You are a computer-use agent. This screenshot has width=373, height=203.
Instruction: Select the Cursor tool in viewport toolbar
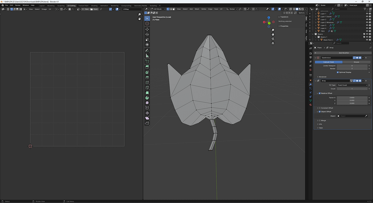pos(147,23)
